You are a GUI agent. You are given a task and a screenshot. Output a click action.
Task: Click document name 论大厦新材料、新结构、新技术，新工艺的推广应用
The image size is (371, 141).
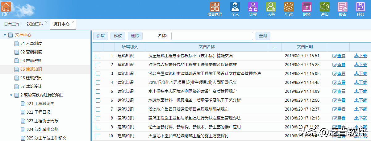pyautogui.click(x=194, y=127)
